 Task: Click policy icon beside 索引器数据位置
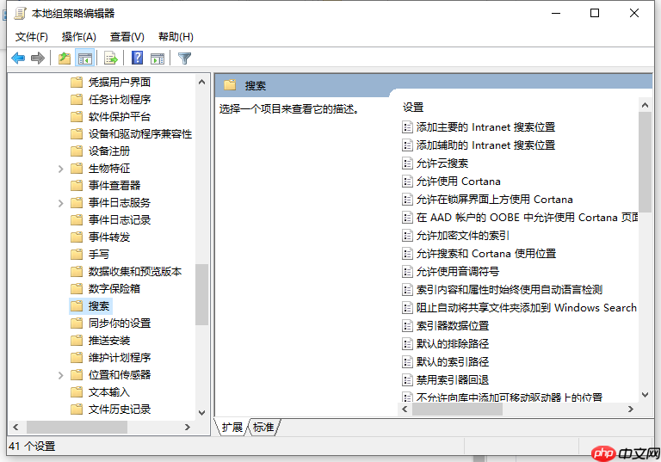pos(407,325)
